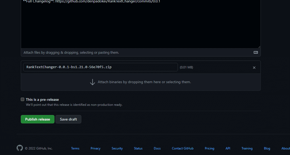Click the © 2022 GitHub, Inc. text
290x155 pixels.
39,148
